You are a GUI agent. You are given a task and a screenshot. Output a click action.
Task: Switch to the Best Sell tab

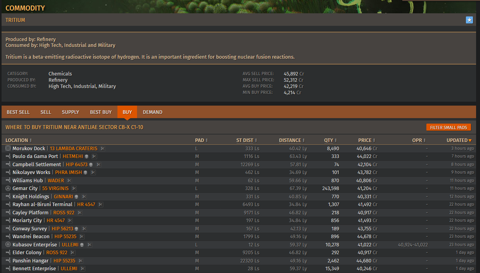[18, 112]
